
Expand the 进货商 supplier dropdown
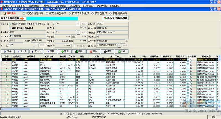coord(119,45)
